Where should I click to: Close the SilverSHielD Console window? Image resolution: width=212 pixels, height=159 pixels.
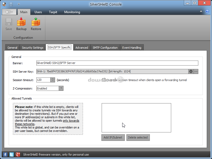coord(204,3)
